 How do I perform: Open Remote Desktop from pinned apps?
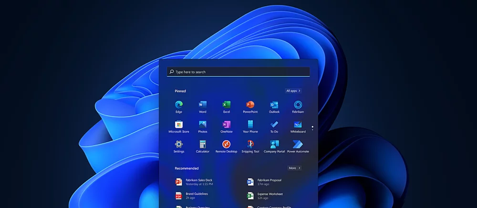(x=227, y=144)
